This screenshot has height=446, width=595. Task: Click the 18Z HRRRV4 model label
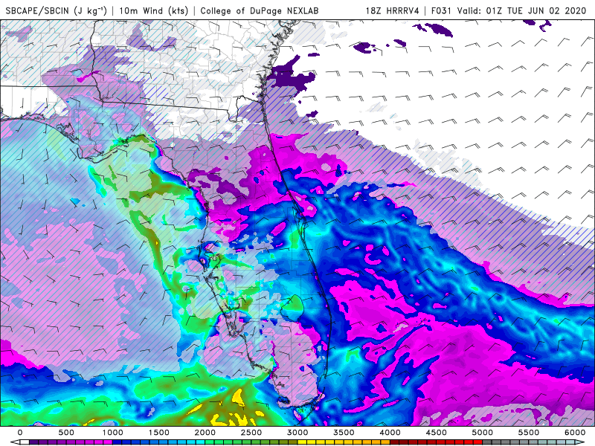[x=393, y=10]
